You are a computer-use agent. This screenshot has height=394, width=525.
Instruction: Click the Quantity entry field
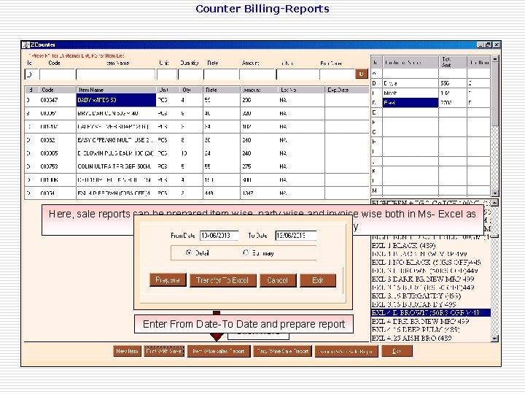coord(190,74)
